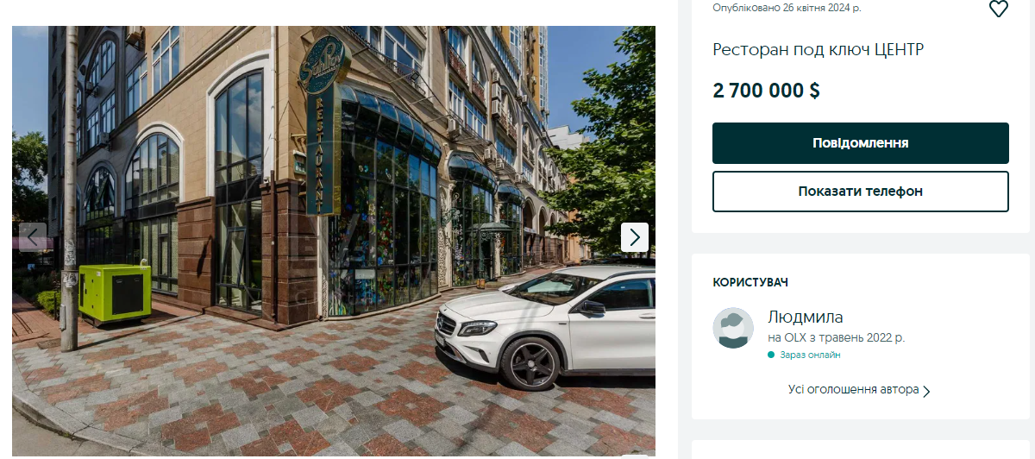The image size is (1035, 459).
Task: Click Показати телефон to reveal number
Action: coord(861,192)
